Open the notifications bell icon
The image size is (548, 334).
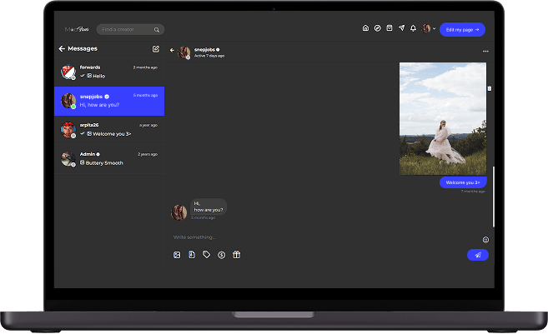tap(413, 28)
